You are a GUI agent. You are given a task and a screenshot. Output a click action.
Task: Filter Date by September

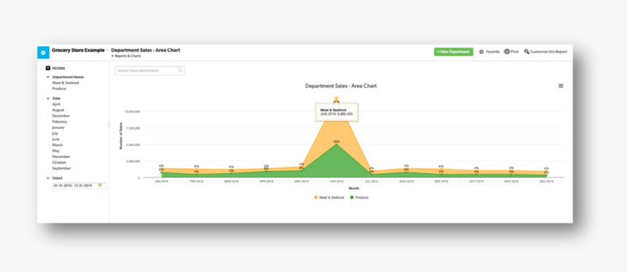61,168
